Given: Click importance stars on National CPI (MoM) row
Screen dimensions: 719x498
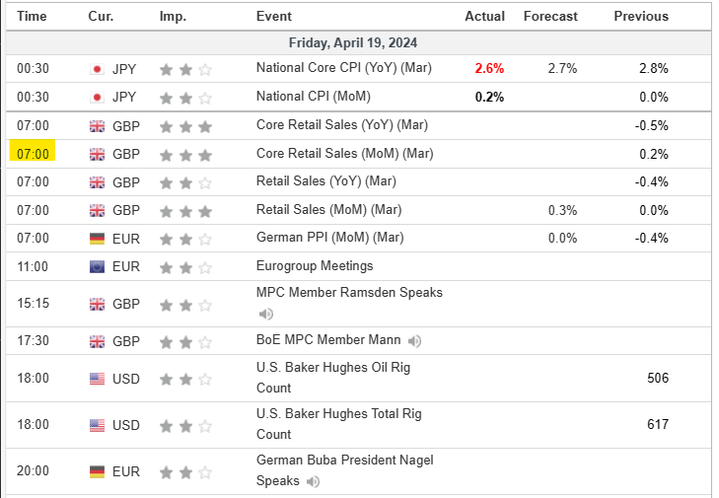Looking at the screenshot, I should pyautogui.click(x=185, y=98).
